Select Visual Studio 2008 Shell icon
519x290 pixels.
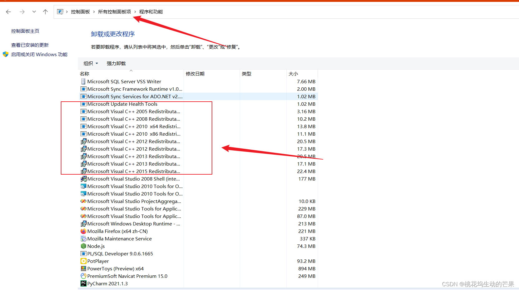83,179
